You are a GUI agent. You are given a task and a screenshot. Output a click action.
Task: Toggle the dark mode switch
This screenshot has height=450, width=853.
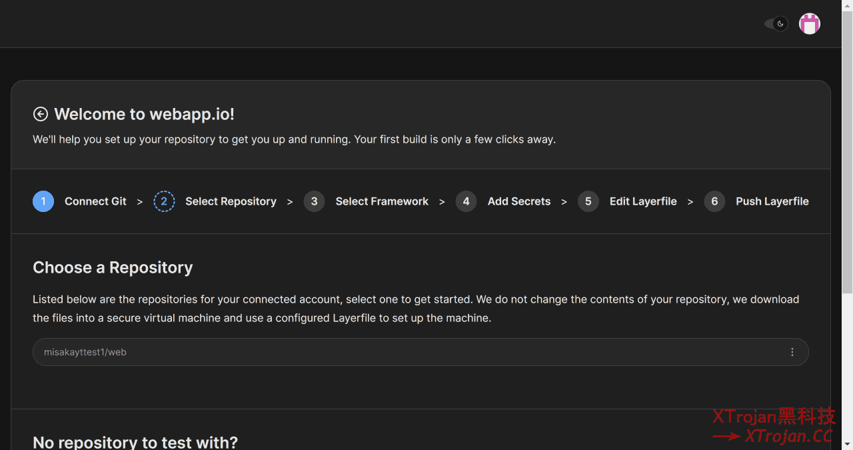[x=776, y=24]
